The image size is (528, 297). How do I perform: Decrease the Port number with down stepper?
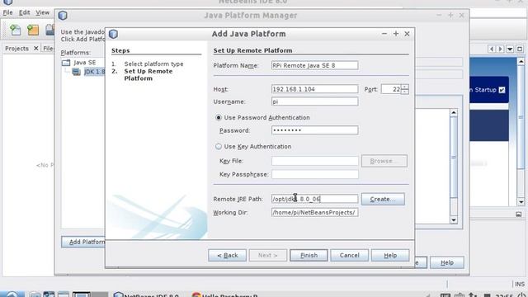point(405,92)
